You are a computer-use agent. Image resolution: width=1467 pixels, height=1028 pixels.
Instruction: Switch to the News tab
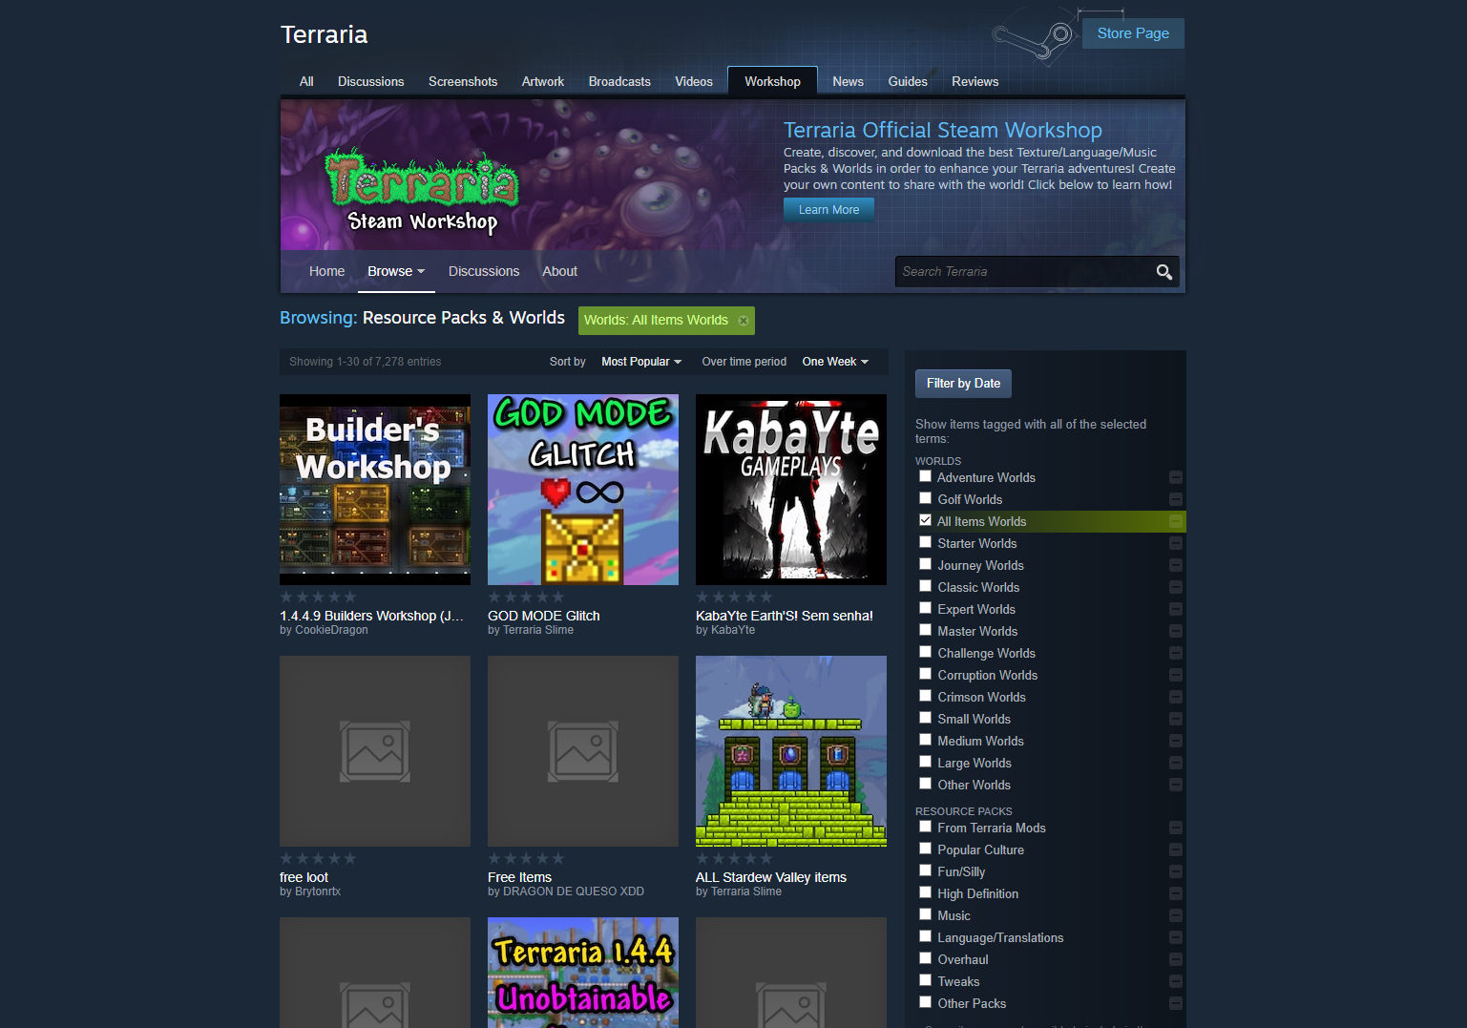(x=848, y=82)
